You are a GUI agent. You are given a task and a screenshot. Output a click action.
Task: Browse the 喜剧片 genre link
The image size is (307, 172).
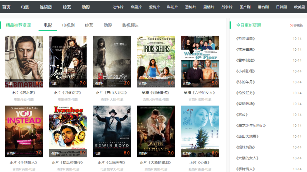coord(136,7)
